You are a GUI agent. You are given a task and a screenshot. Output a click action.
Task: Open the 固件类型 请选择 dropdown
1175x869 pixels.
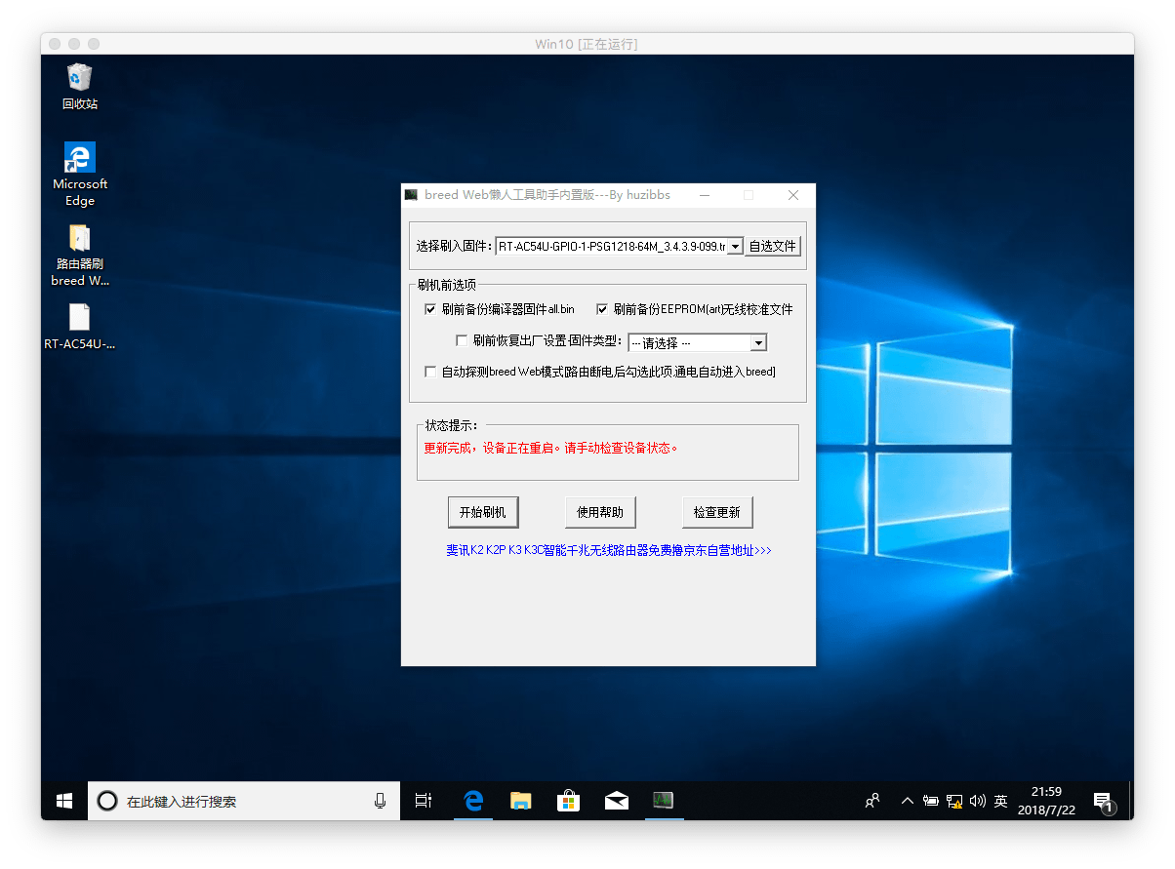click(x=698, y=342)
